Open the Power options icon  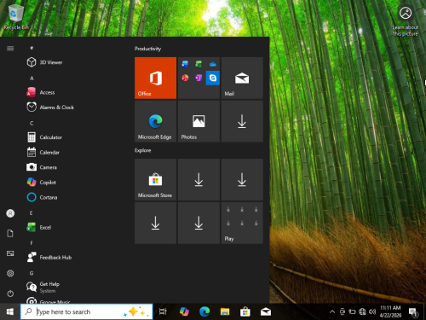click(x=10, y=294)
